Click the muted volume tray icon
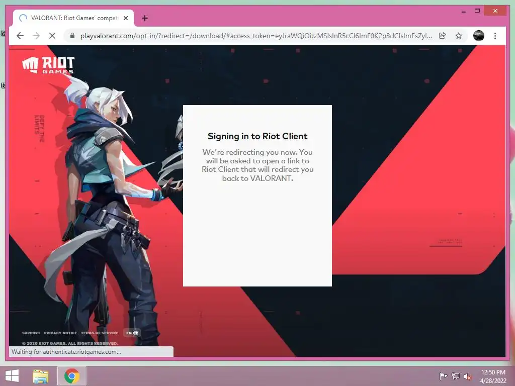The image size is (515, 386). pos(468,376)
